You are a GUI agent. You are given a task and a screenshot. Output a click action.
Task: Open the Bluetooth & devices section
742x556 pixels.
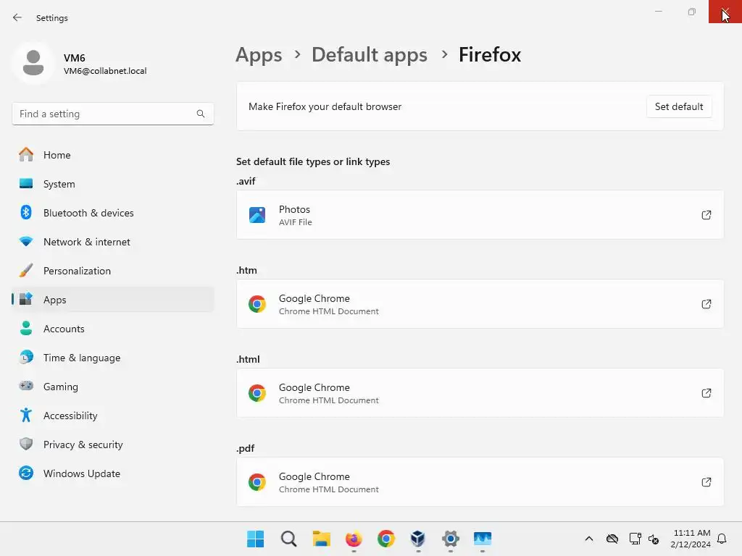click(88, 213)
